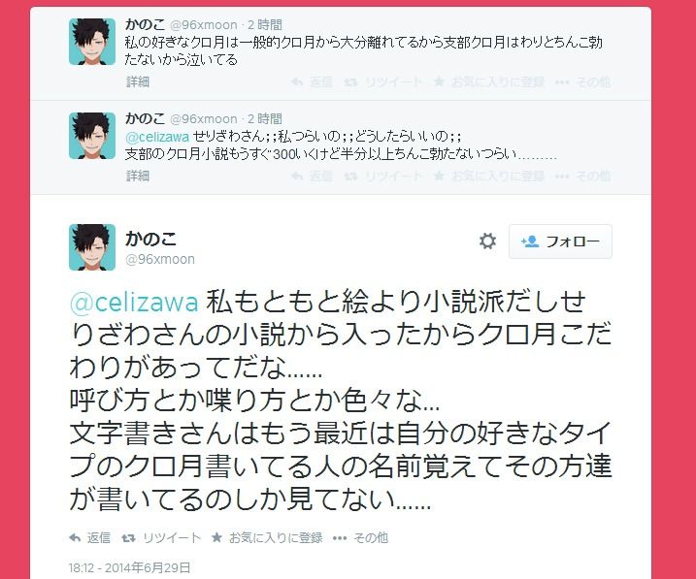Image resolution: width=696 pixels, height=579 pixels.
Task: Expand 詳細 on the second tweet
Action: [x=138, y=176]
